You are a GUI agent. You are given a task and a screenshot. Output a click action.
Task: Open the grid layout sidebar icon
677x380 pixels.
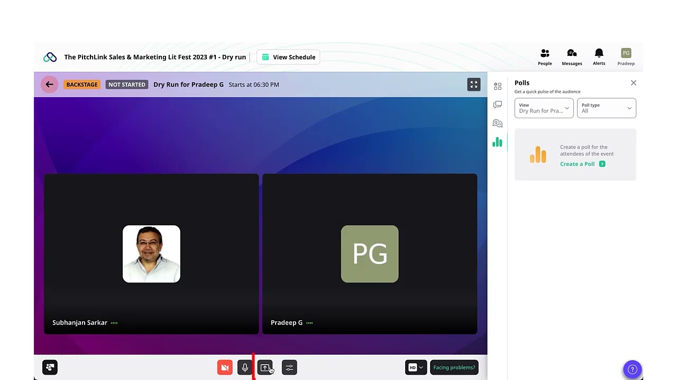(x=498, y=86)
